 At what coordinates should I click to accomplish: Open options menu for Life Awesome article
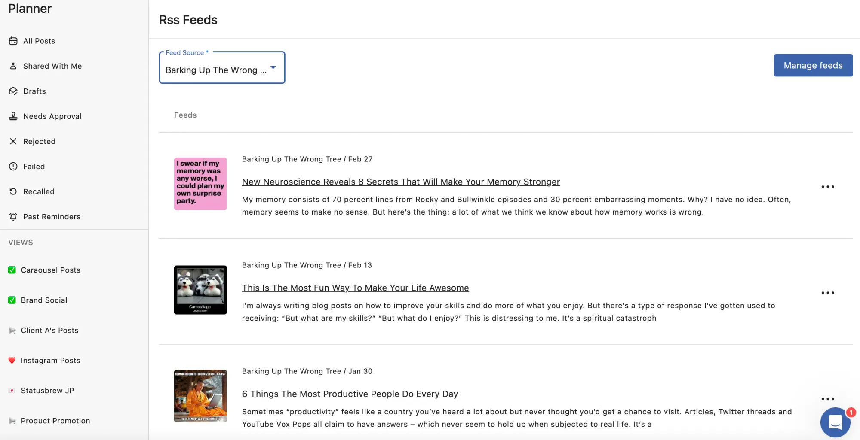827,293
